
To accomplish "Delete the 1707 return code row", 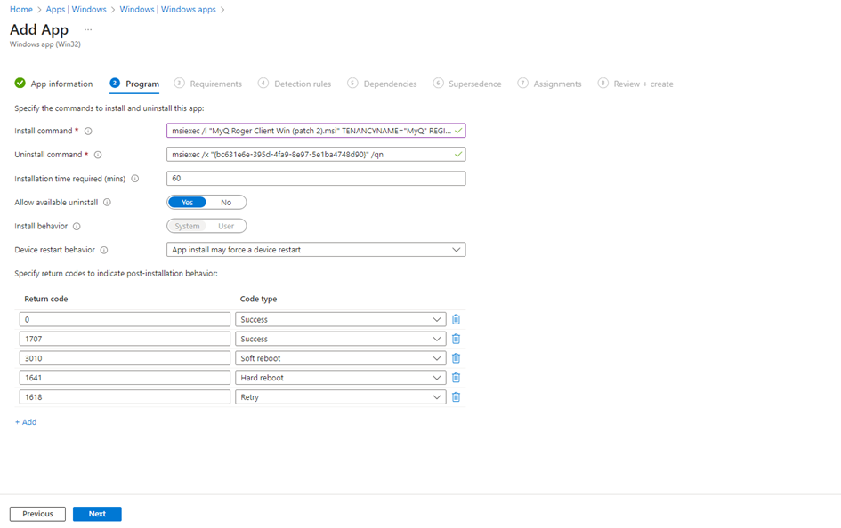I will tap(456, 339).
